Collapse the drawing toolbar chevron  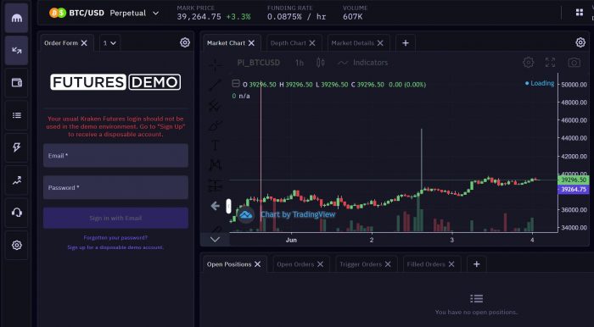coord(216,239)
